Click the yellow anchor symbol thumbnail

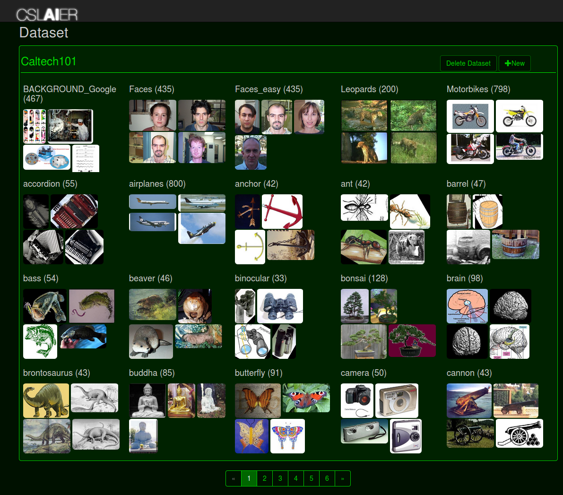click(x=250, y=247)
